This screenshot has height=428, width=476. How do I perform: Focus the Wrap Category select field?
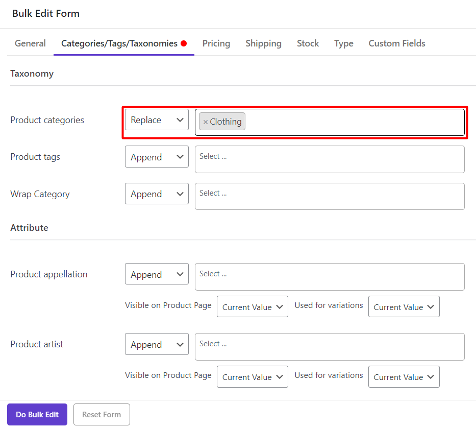[x=330, y=196]
